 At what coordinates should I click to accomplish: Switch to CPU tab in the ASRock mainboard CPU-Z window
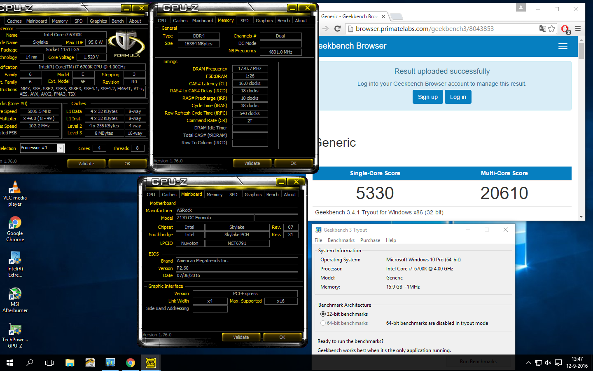[x=151, y=195]
